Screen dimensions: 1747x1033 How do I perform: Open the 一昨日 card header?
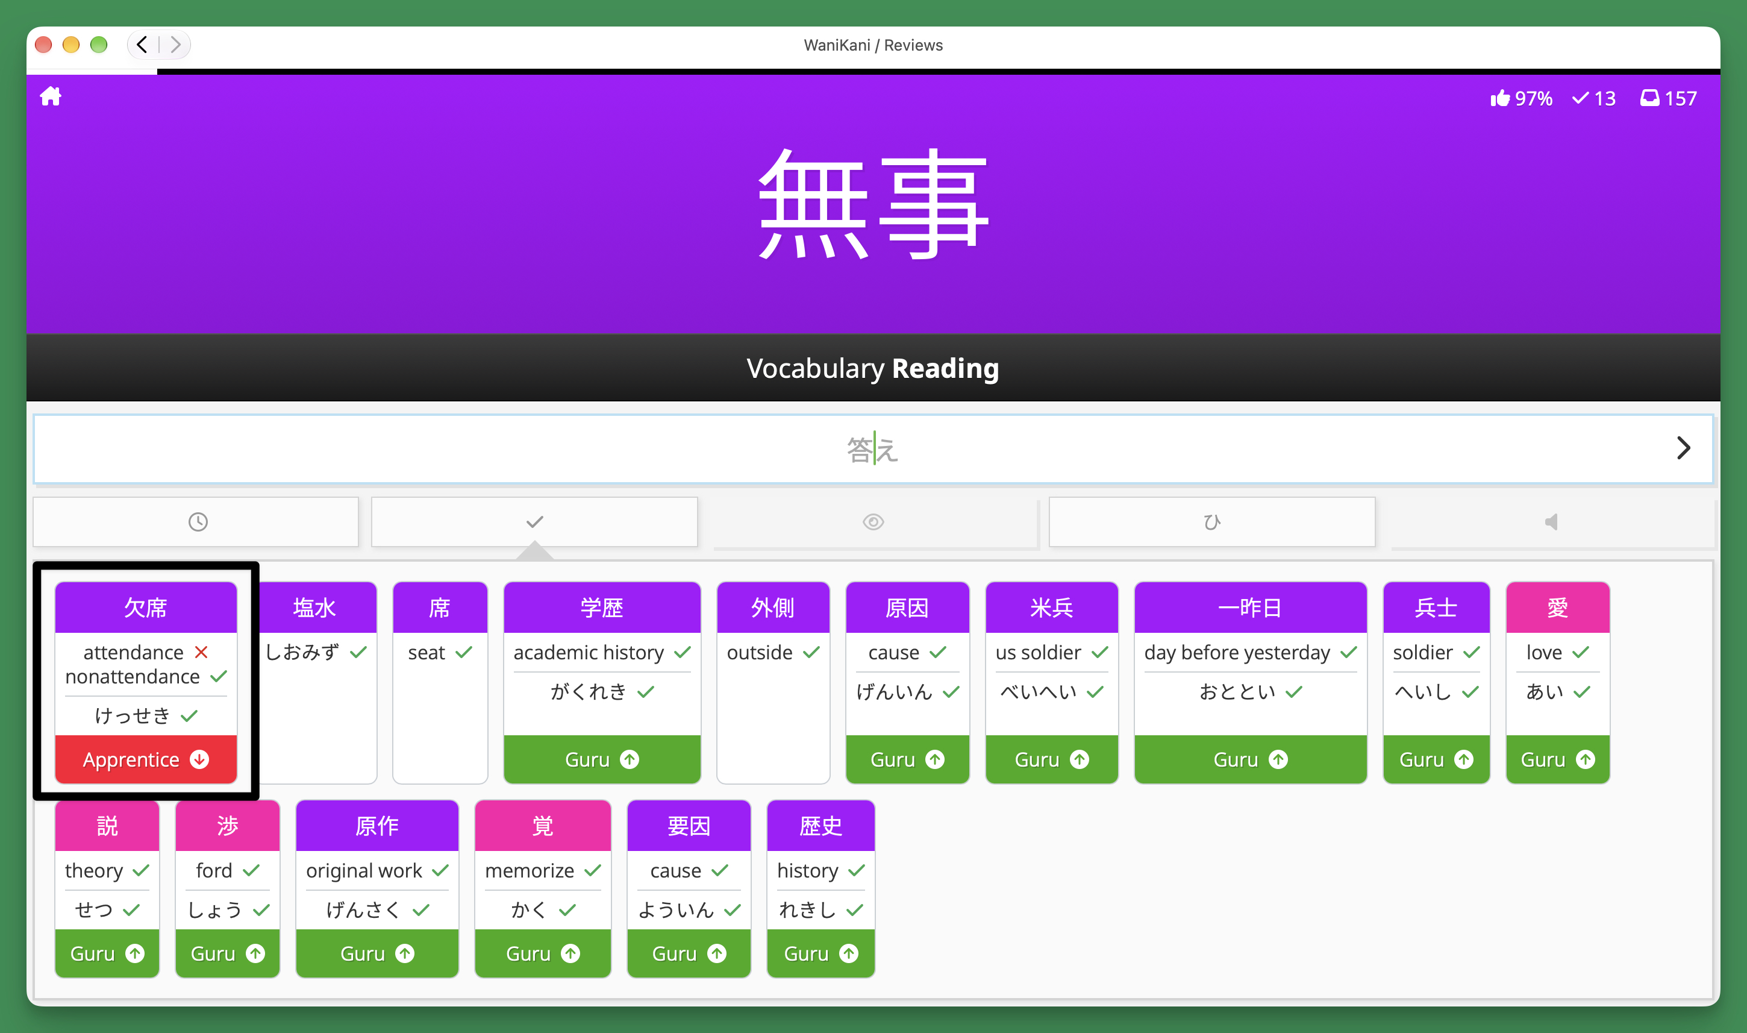[1250, 608]
